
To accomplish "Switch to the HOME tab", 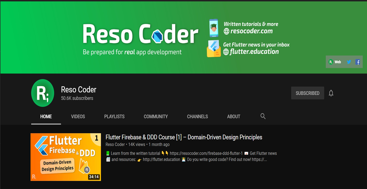I will pos(46,116).
